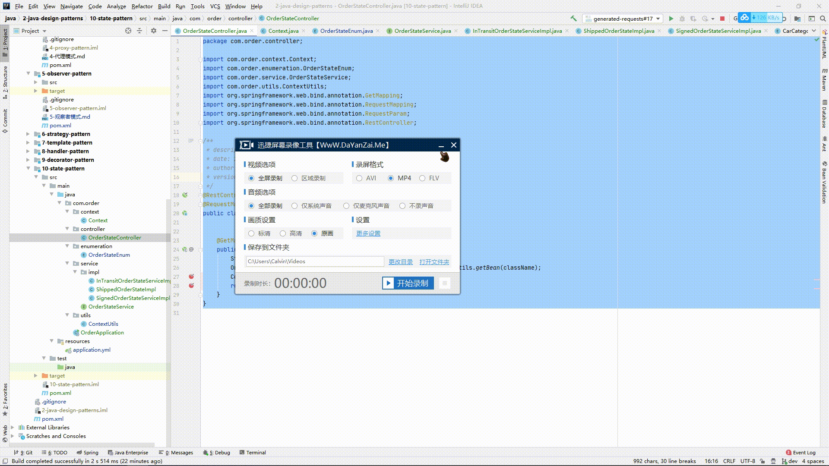Open generated-requests#17 run configuration dropdown
The height and width of the screenshot is (466, 829).
623,19
